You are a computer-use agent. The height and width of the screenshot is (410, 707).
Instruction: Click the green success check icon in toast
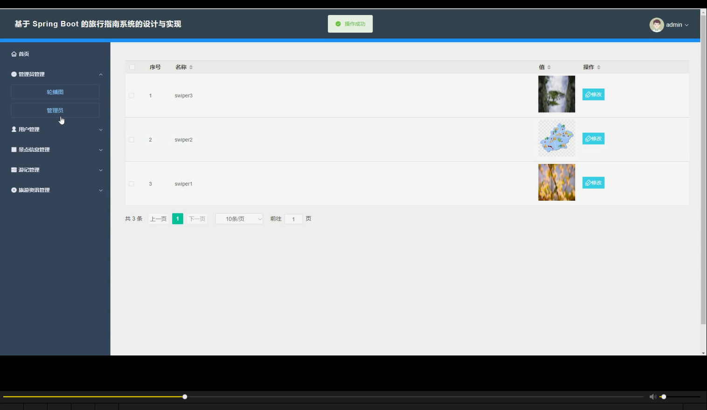click(x=338, y=24)
